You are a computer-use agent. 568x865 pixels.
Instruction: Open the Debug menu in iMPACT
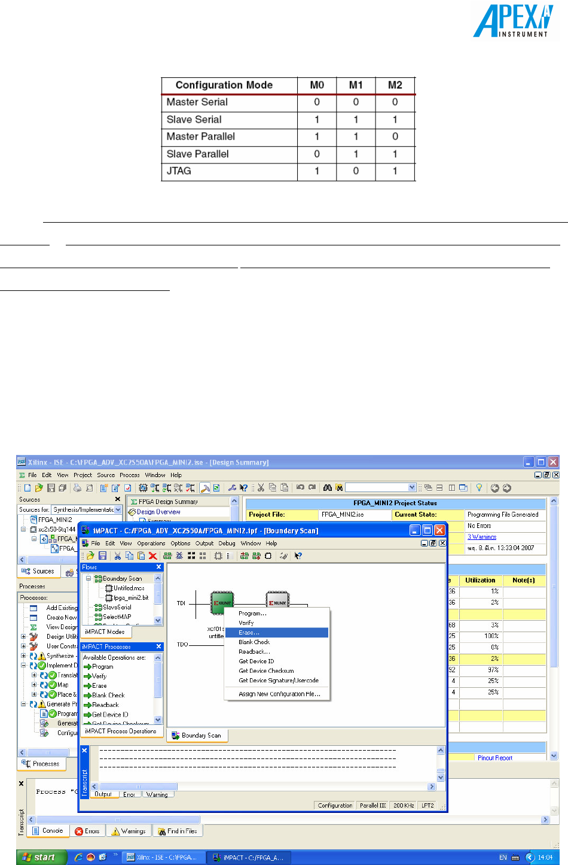[227, 544]
